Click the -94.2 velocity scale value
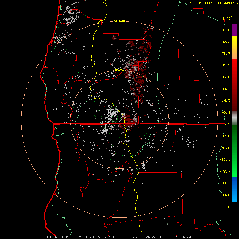The width and height of the screenshot is (239, 239). [225, 183]
